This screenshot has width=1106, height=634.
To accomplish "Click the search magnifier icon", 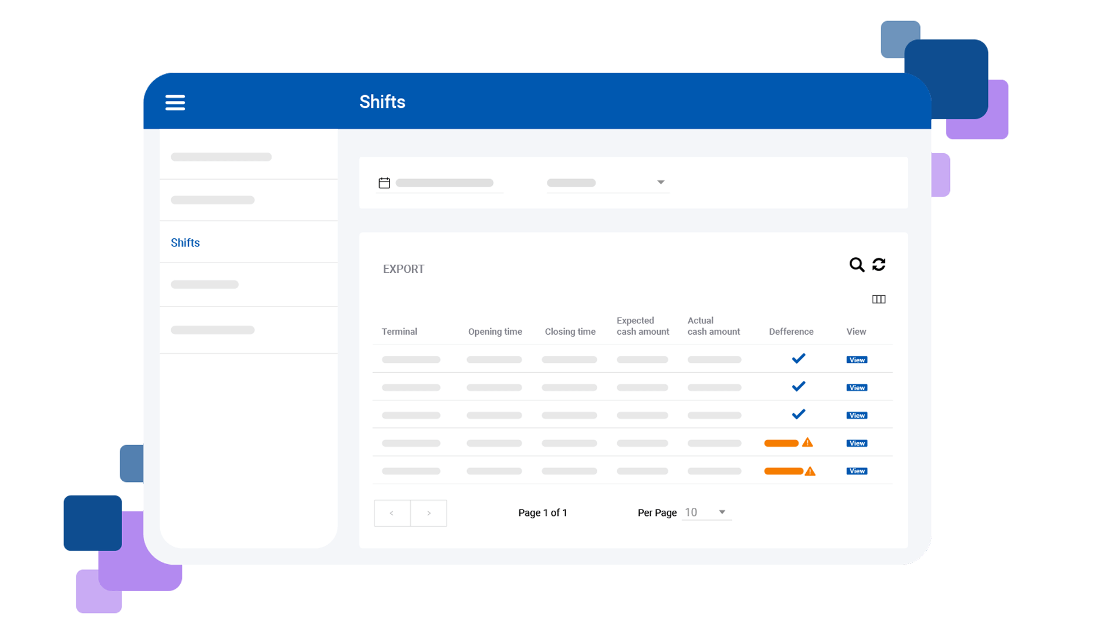I will pyautogui.click(x=857, y=265).
